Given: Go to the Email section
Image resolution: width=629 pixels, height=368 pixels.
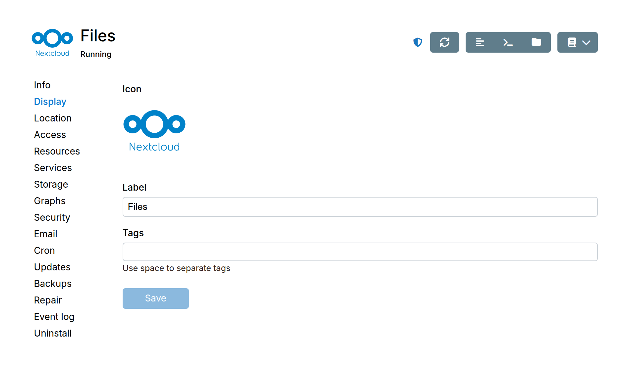Looking at the screenshot, I should [46, 234].
